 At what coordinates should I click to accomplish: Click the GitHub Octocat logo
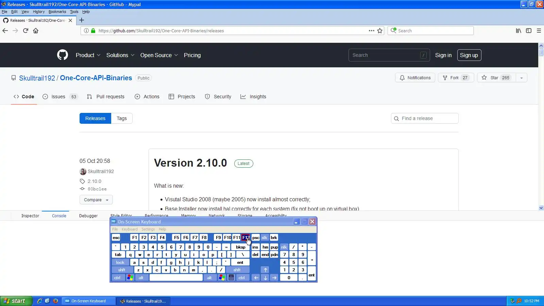click(x=63, y=55)
